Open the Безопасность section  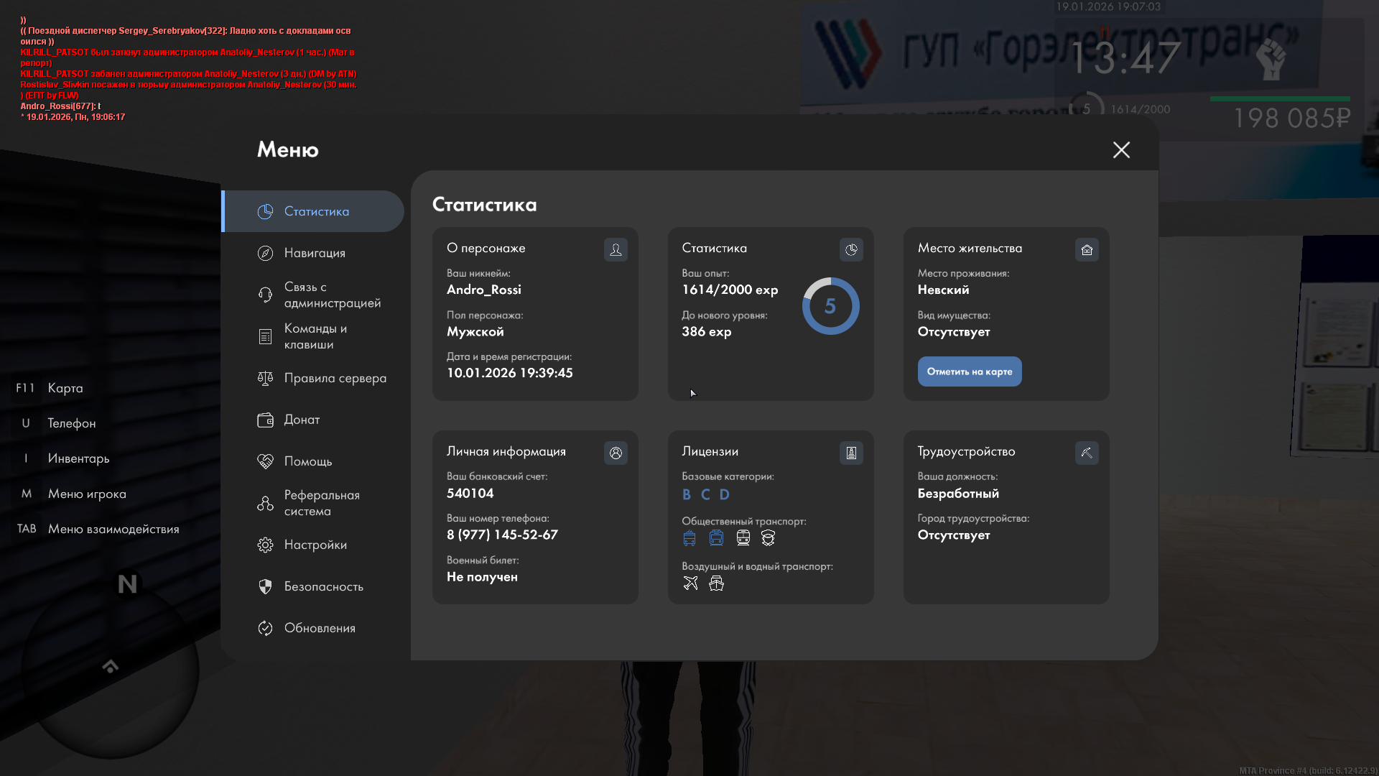click(323, 586)
